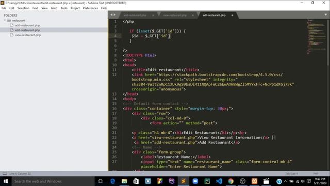Open the Goto menu
330x186 pixels.
click(54, 8)
